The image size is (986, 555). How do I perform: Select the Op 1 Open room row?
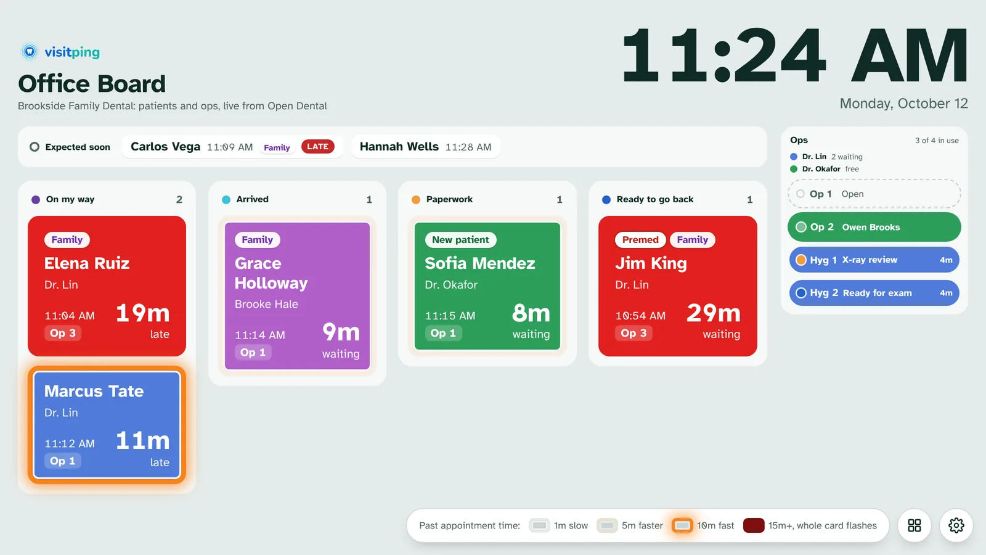[874, 194]
